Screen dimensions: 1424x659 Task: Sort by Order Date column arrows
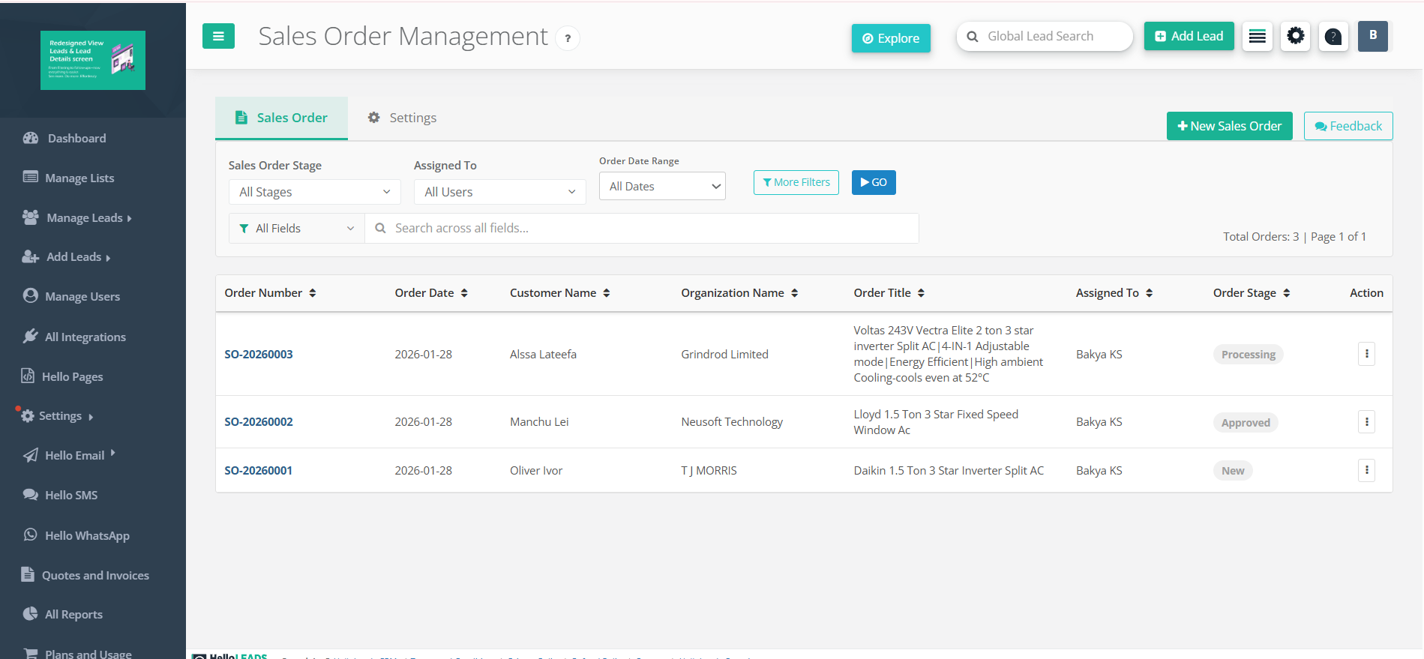pos(464,293)
